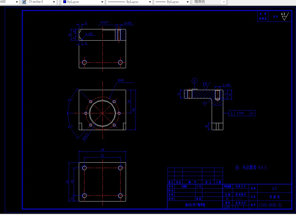The image size is (296, 215).
Task: Select the '4-R2' radius callout text
Action: [89, 34]
